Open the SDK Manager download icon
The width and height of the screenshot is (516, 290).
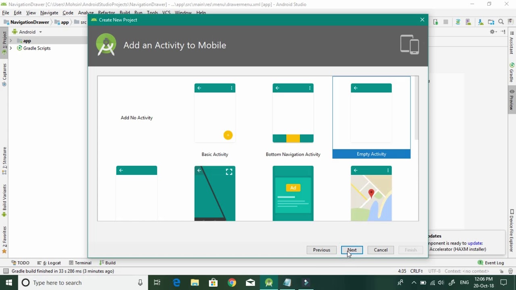pos(480,22)
